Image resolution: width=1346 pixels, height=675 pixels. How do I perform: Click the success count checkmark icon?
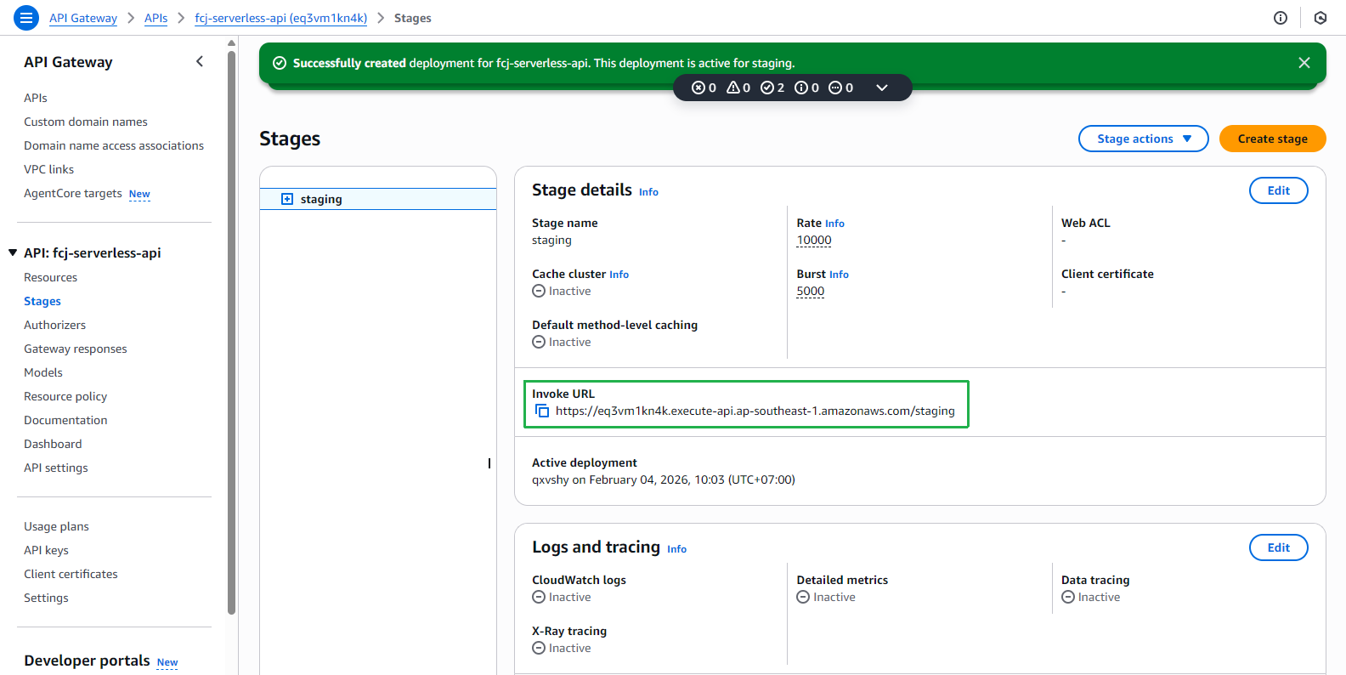(x=772, y=88)
